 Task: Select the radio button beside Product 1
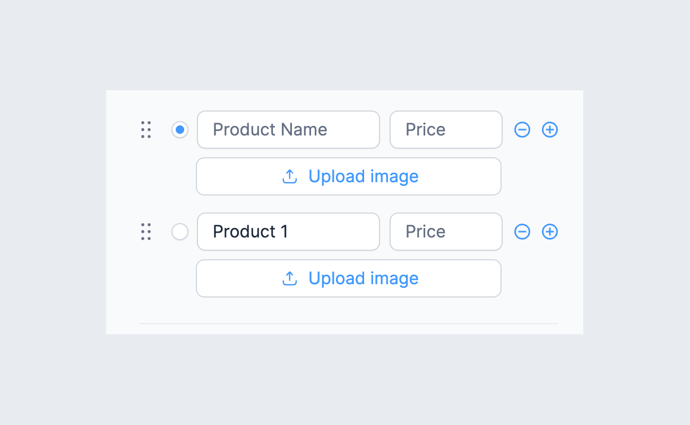180,232
